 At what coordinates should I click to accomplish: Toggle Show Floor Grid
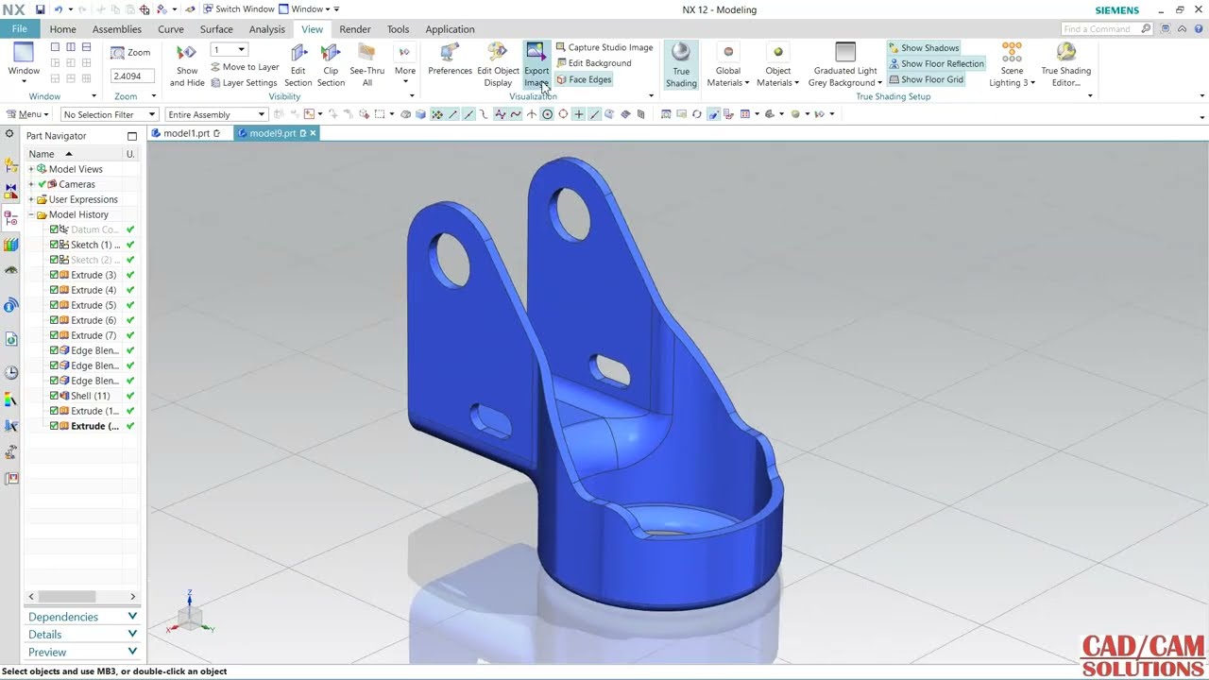point(926,79)
